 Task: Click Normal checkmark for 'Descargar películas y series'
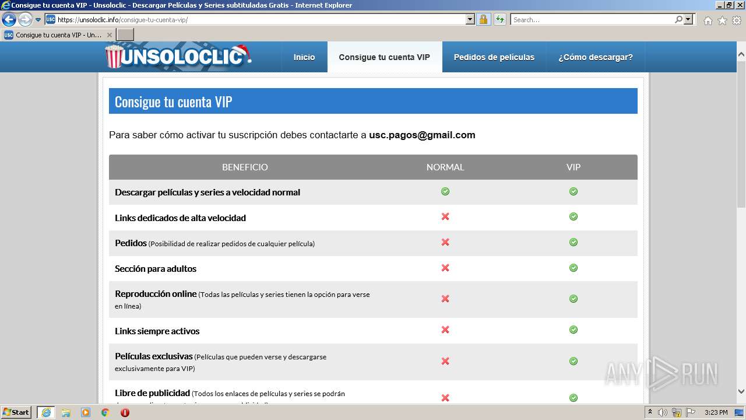[x=445, y=191]
